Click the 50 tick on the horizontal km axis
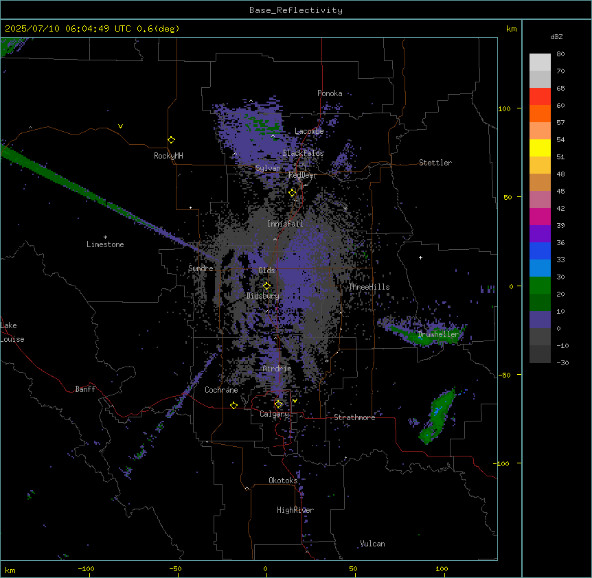This screenshot has width=592, height=578. (353, 568)
